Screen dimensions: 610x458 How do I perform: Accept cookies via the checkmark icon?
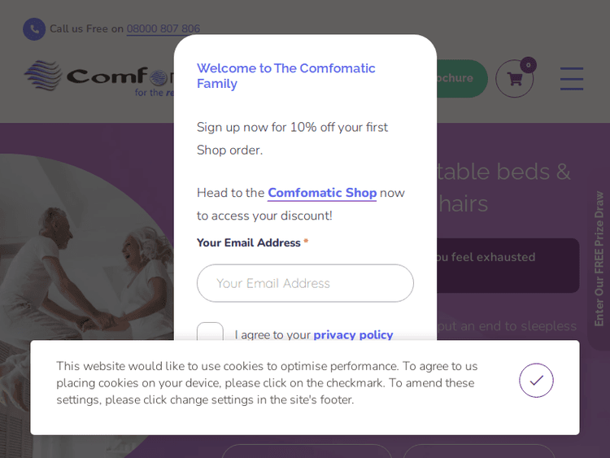pos(536,380)
